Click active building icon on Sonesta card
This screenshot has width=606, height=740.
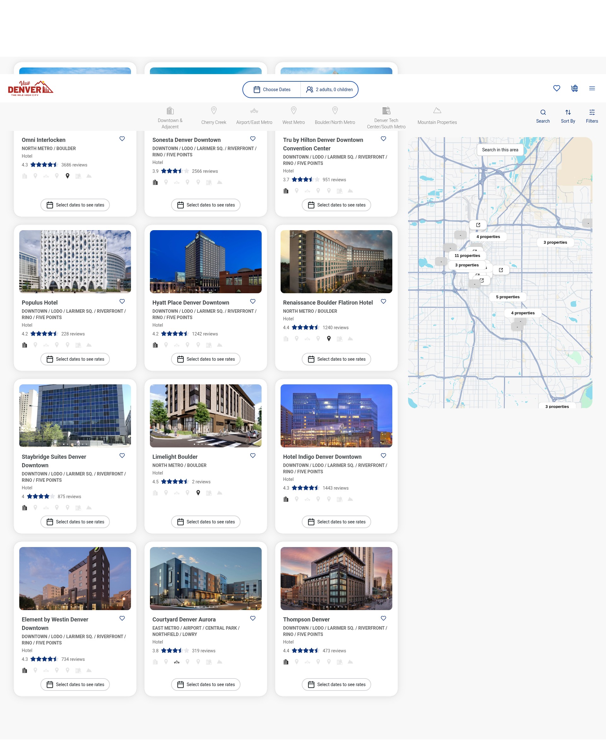click(x=155, y=182)
